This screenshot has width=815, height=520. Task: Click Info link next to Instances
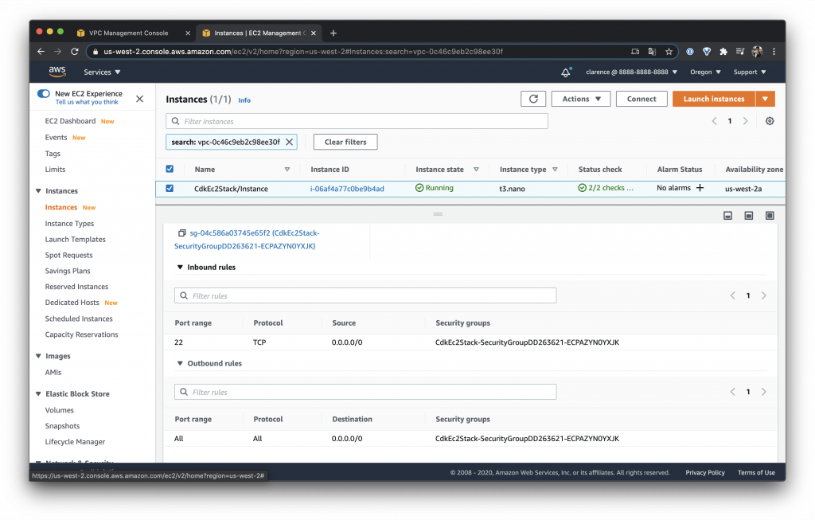244,100
